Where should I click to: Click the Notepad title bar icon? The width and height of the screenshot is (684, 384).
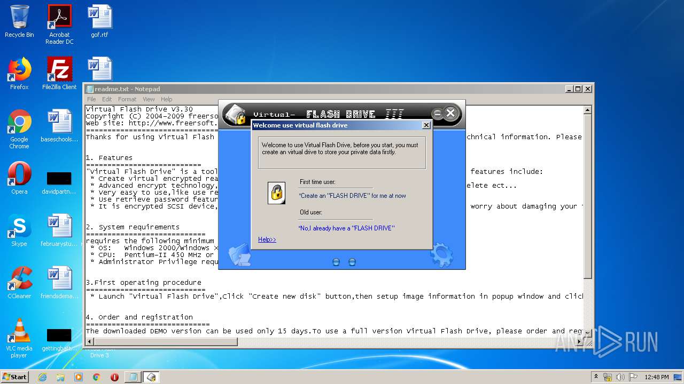tap(90, 89)
